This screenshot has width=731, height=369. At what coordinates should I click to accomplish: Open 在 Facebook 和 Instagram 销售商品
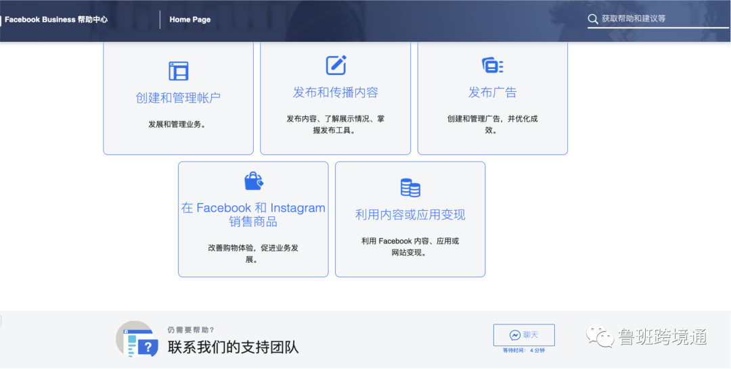click(253, 214)
